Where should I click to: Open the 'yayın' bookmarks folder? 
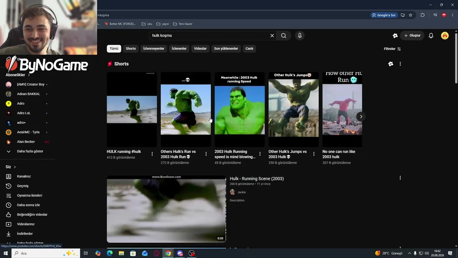162,24
